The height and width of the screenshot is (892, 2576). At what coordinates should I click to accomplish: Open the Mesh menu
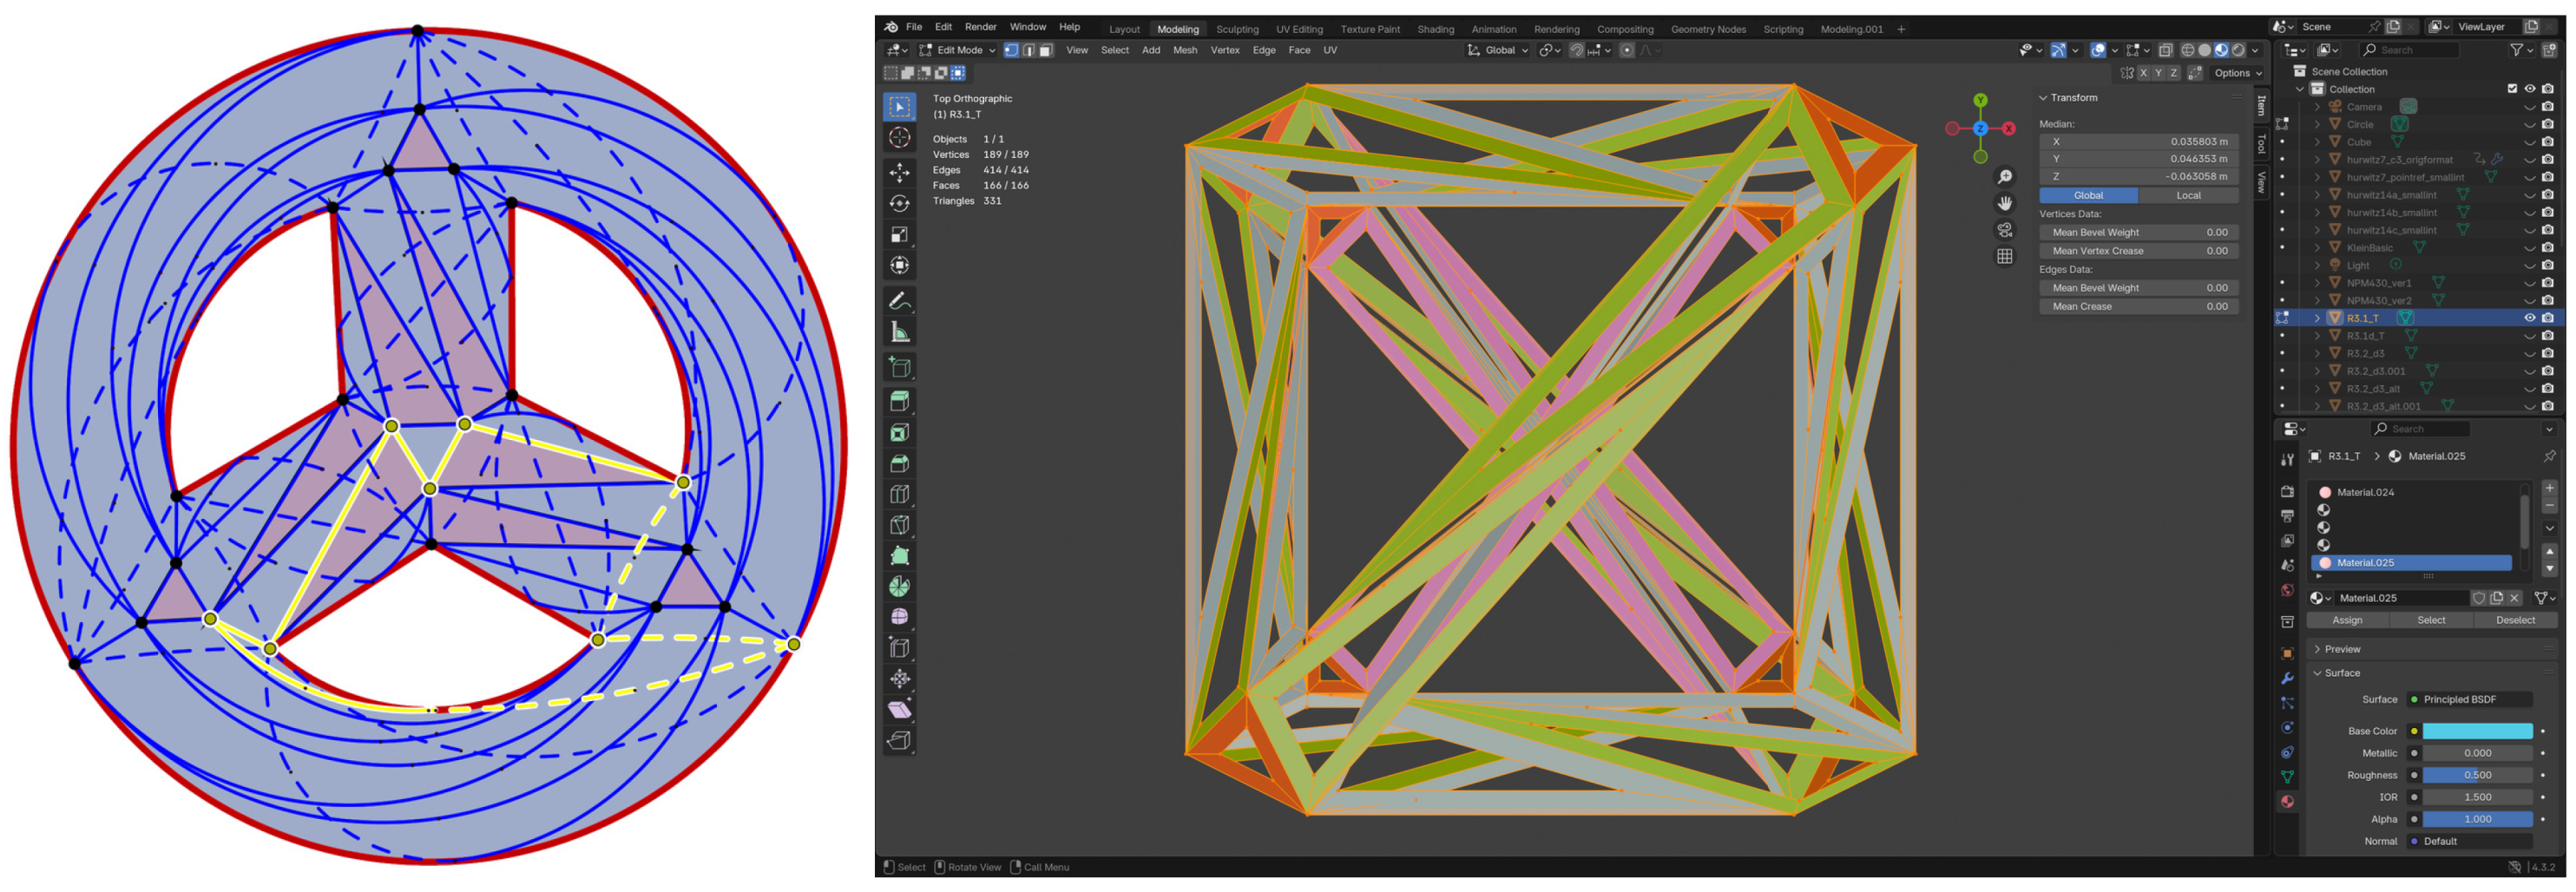point(1184,50)
